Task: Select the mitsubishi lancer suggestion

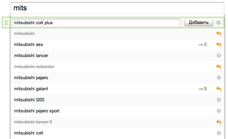Action: click(x=31, y=56)
